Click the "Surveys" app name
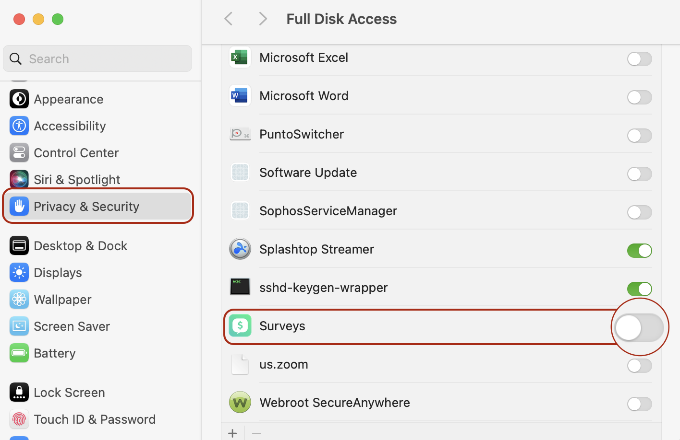The width and height of the screenshot is (680, 440). 282,326
